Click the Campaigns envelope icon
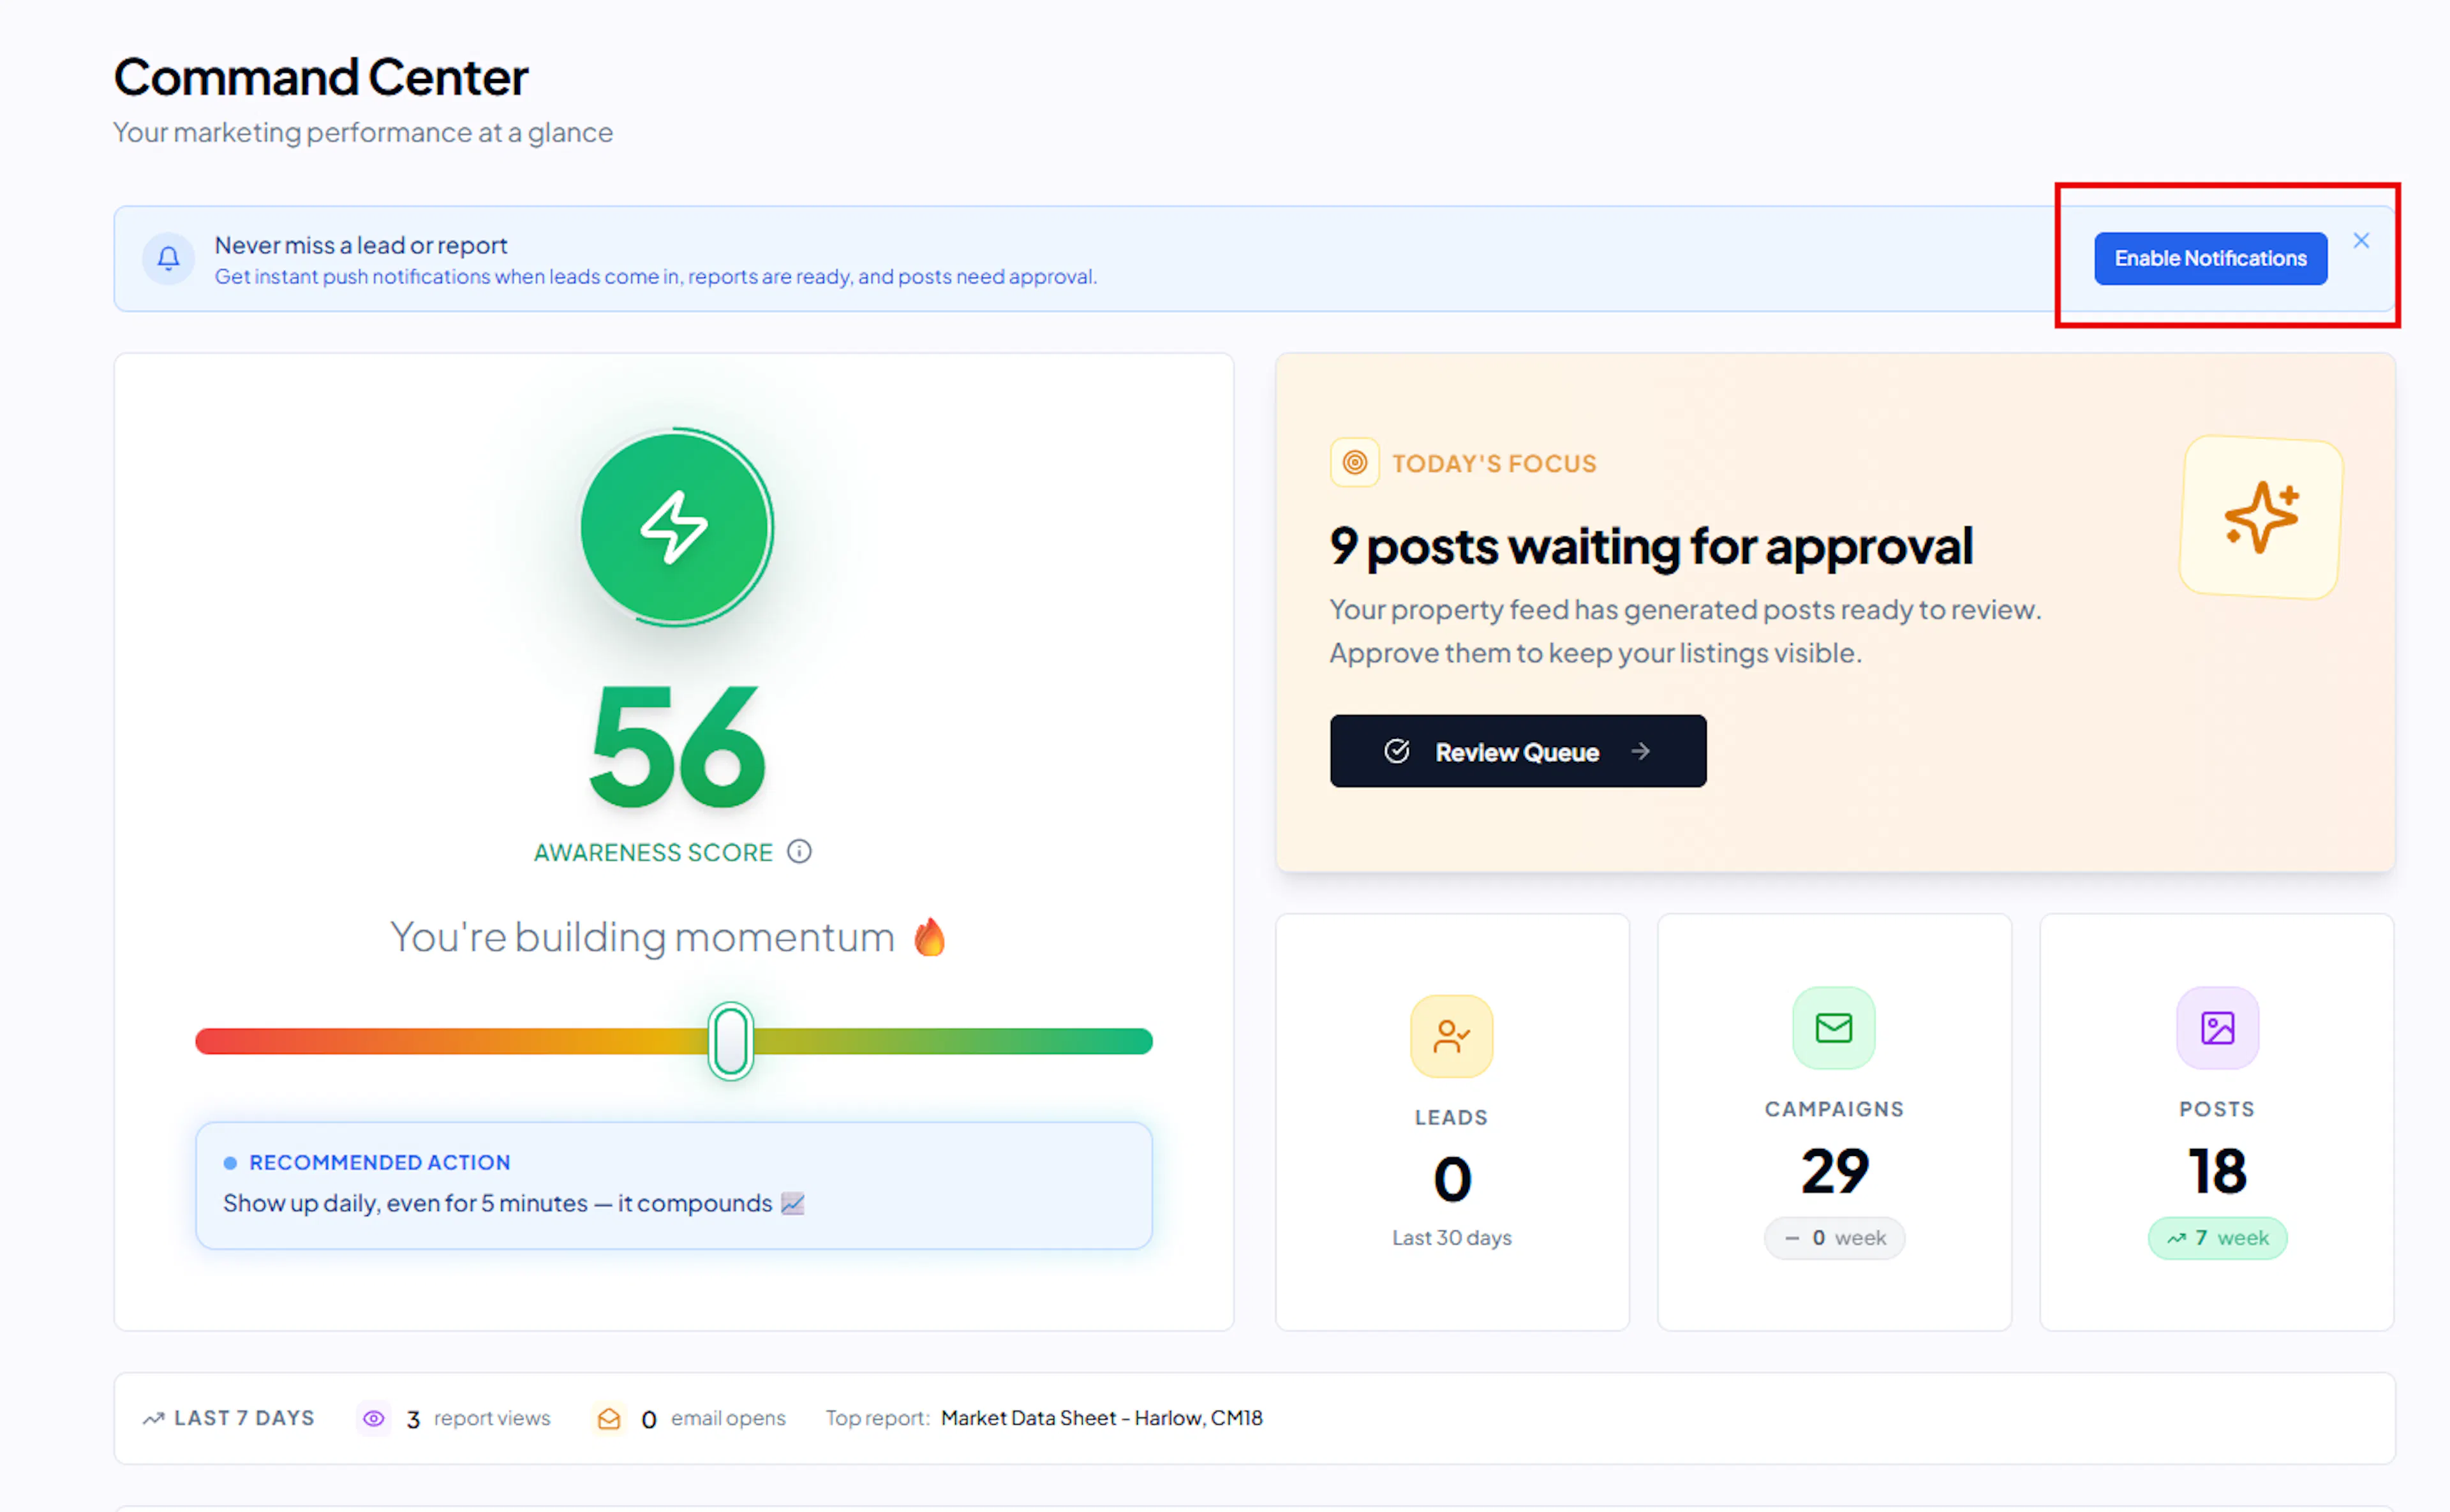2450x1512 pixels. [1833, 1028]
